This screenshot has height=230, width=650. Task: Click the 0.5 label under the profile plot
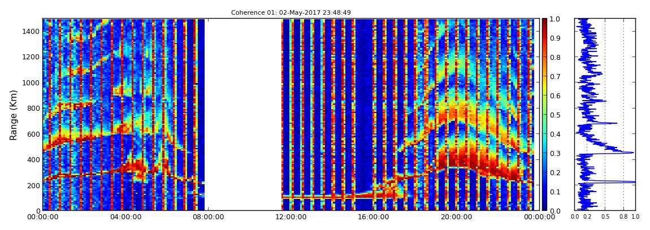pos(605,217)
